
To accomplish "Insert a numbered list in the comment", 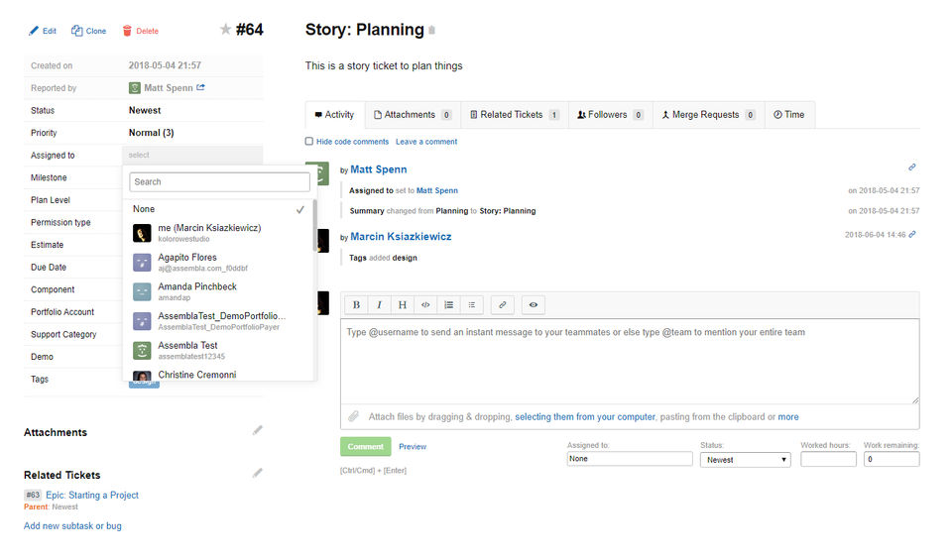I will click(448, 305).
